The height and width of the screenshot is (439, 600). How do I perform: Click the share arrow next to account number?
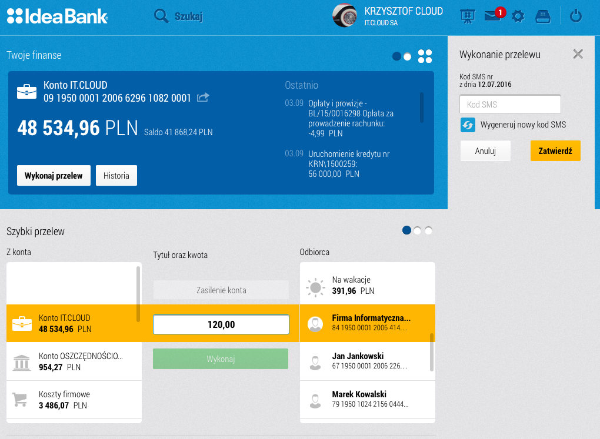click(x=203, y=98)
